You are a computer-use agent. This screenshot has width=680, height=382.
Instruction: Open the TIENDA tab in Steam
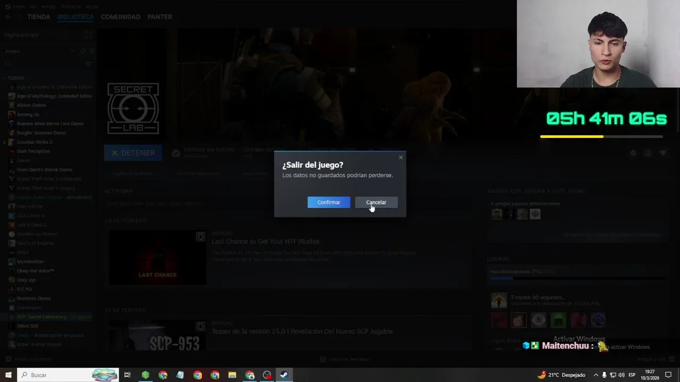[x=39, y=17]
